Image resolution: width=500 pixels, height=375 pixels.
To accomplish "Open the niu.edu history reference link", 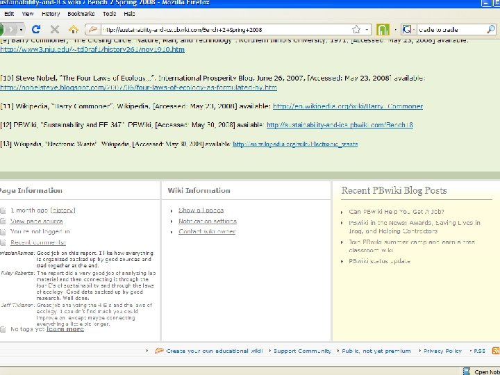I will coord(92,49).
